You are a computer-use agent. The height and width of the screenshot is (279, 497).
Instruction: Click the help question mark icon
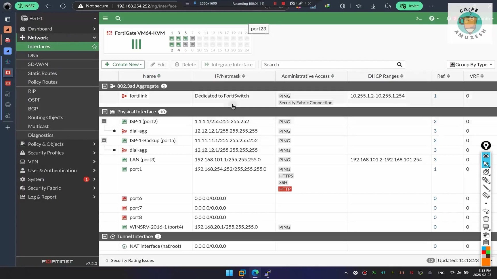coord(432,18)
